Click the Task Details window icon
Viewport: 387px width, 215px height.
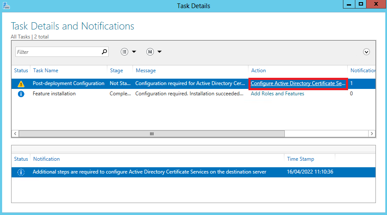6,6
